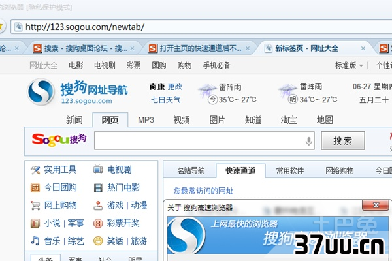Open 热门电影 link
Image resolution: width=392 pixels, height=261 pixels.
[x=123, y=187]
